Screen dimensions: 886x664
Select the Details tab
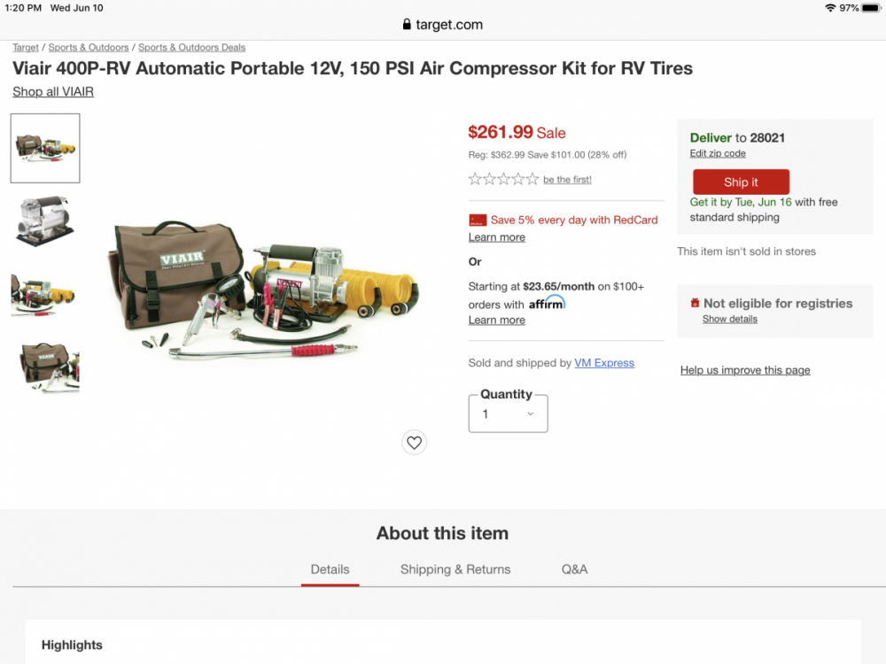pyautogui.click(x=330, y=569)
